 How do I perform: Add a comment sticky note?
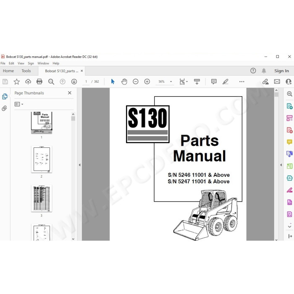click(x=214, y=81)
